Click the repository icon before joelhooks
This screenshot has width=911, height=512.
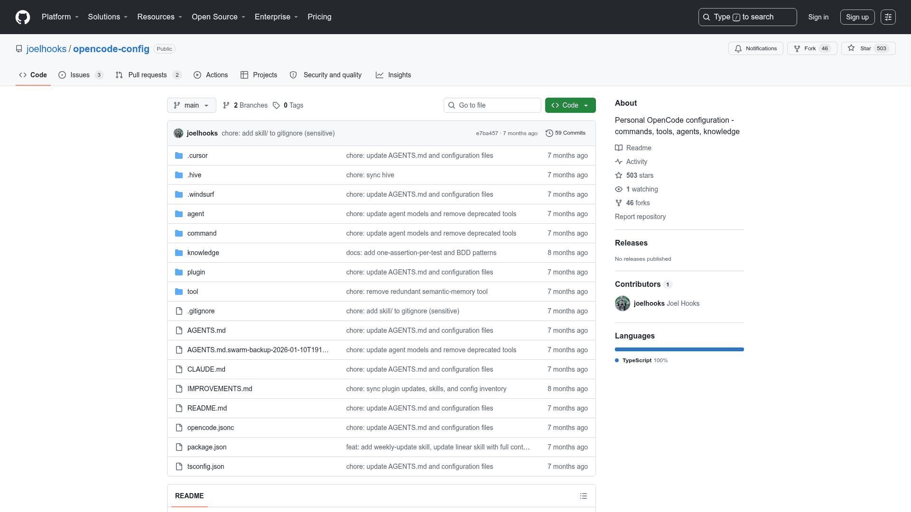tap(19, 49)
